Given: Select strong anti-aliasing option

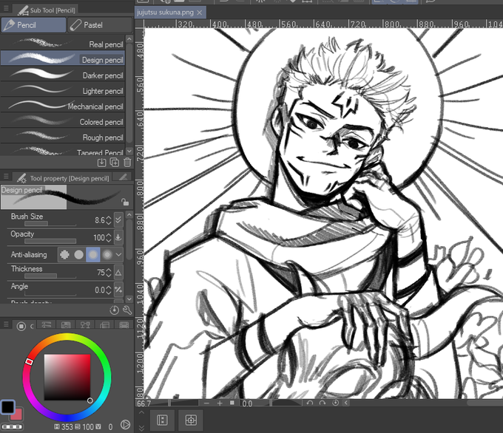Looking at the screenshot, I should [107, 254].
